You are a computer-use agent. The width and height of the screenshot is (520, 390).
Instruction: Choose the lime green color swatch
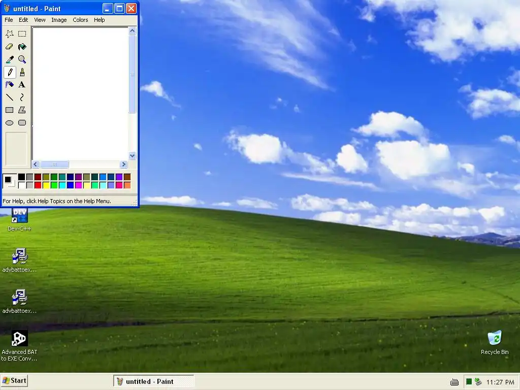pos(54,185)
